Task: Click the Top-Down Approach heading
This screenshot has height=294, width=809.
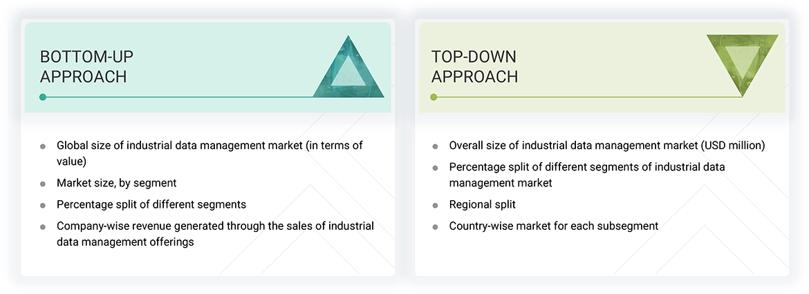Action: [x=474, y=66]
